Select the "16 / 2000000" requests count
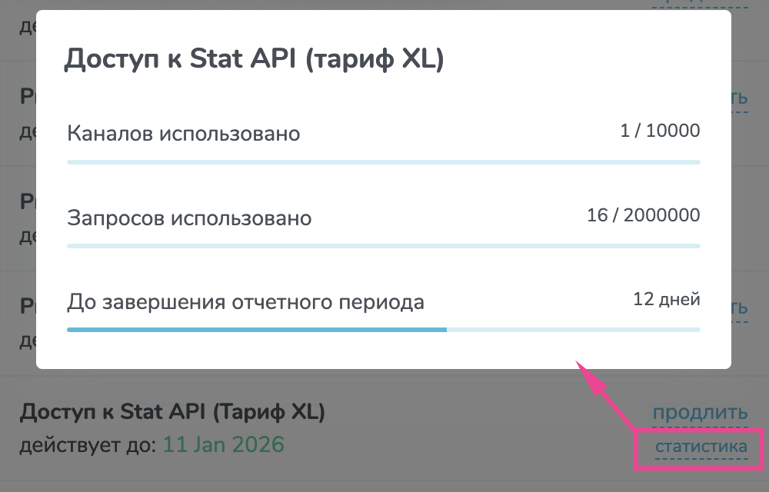This screenshot has height=492, width=769. coord(644,215)
